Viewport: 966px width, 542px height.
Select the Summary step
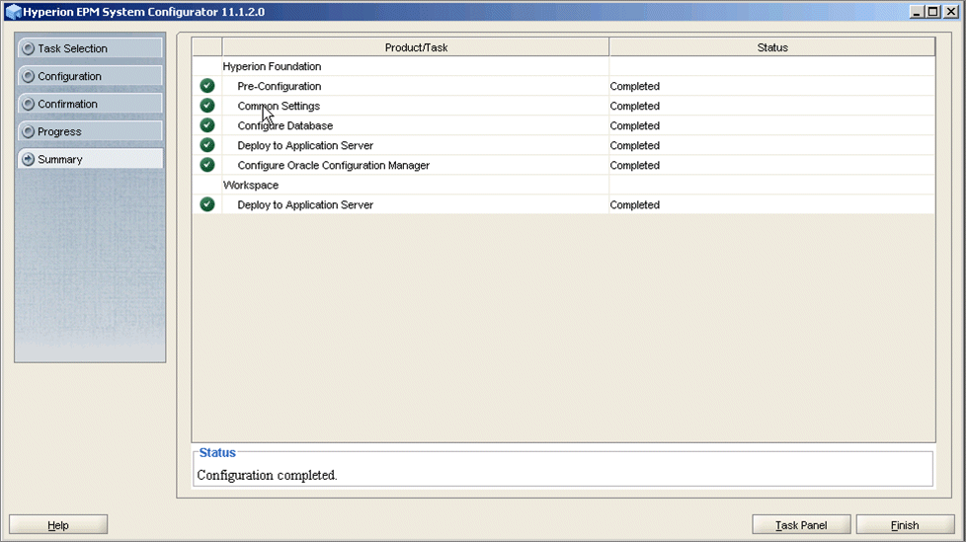point(90,159)
